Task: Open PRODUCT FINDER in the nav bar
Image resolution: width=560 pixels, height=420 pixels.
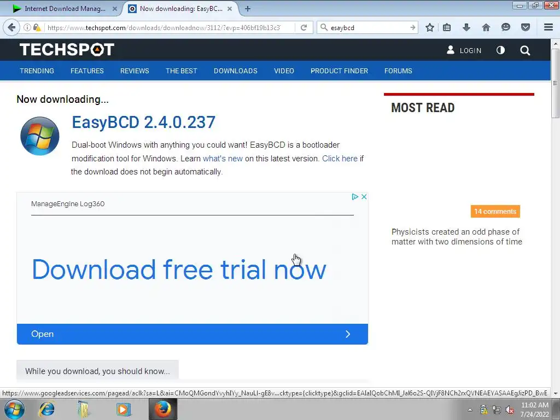Action: (339, 71)
